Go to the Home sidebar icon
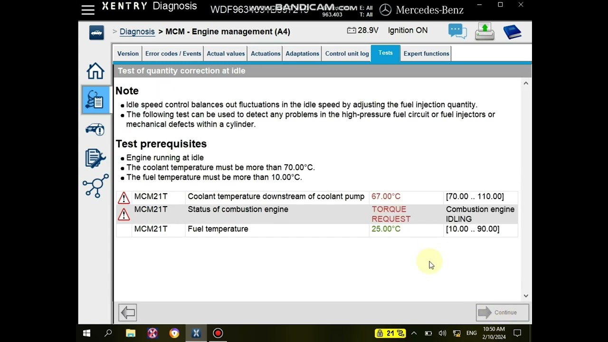 (95, 71)
